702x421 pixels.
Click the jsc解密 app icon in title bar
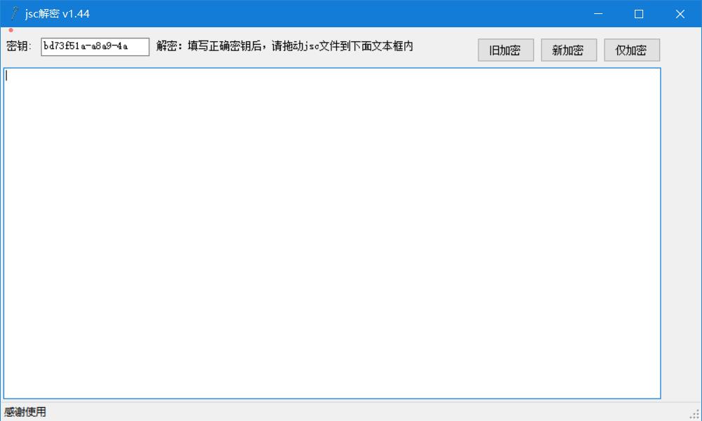point(14,13)
